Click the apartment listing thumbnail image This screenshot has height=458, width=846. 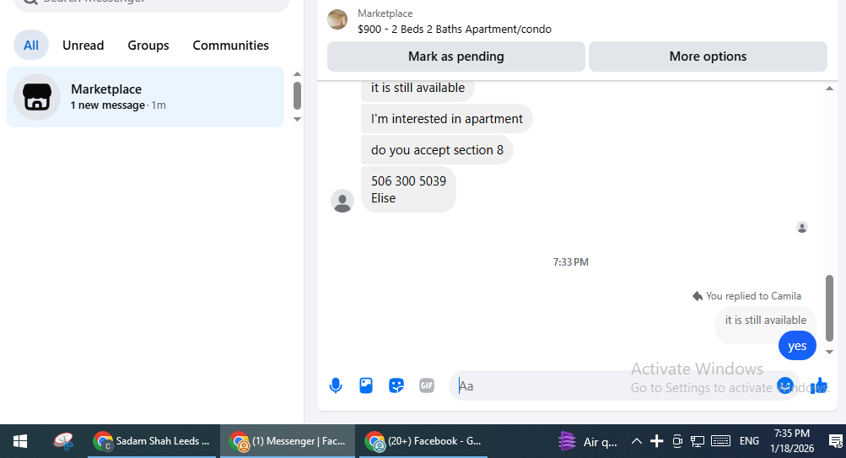337,20
